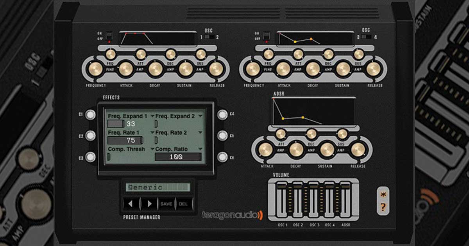Toggle the ON/OFF switch for OSC 1/2
This screenshot has width=469, height=246.
[110, 37]
